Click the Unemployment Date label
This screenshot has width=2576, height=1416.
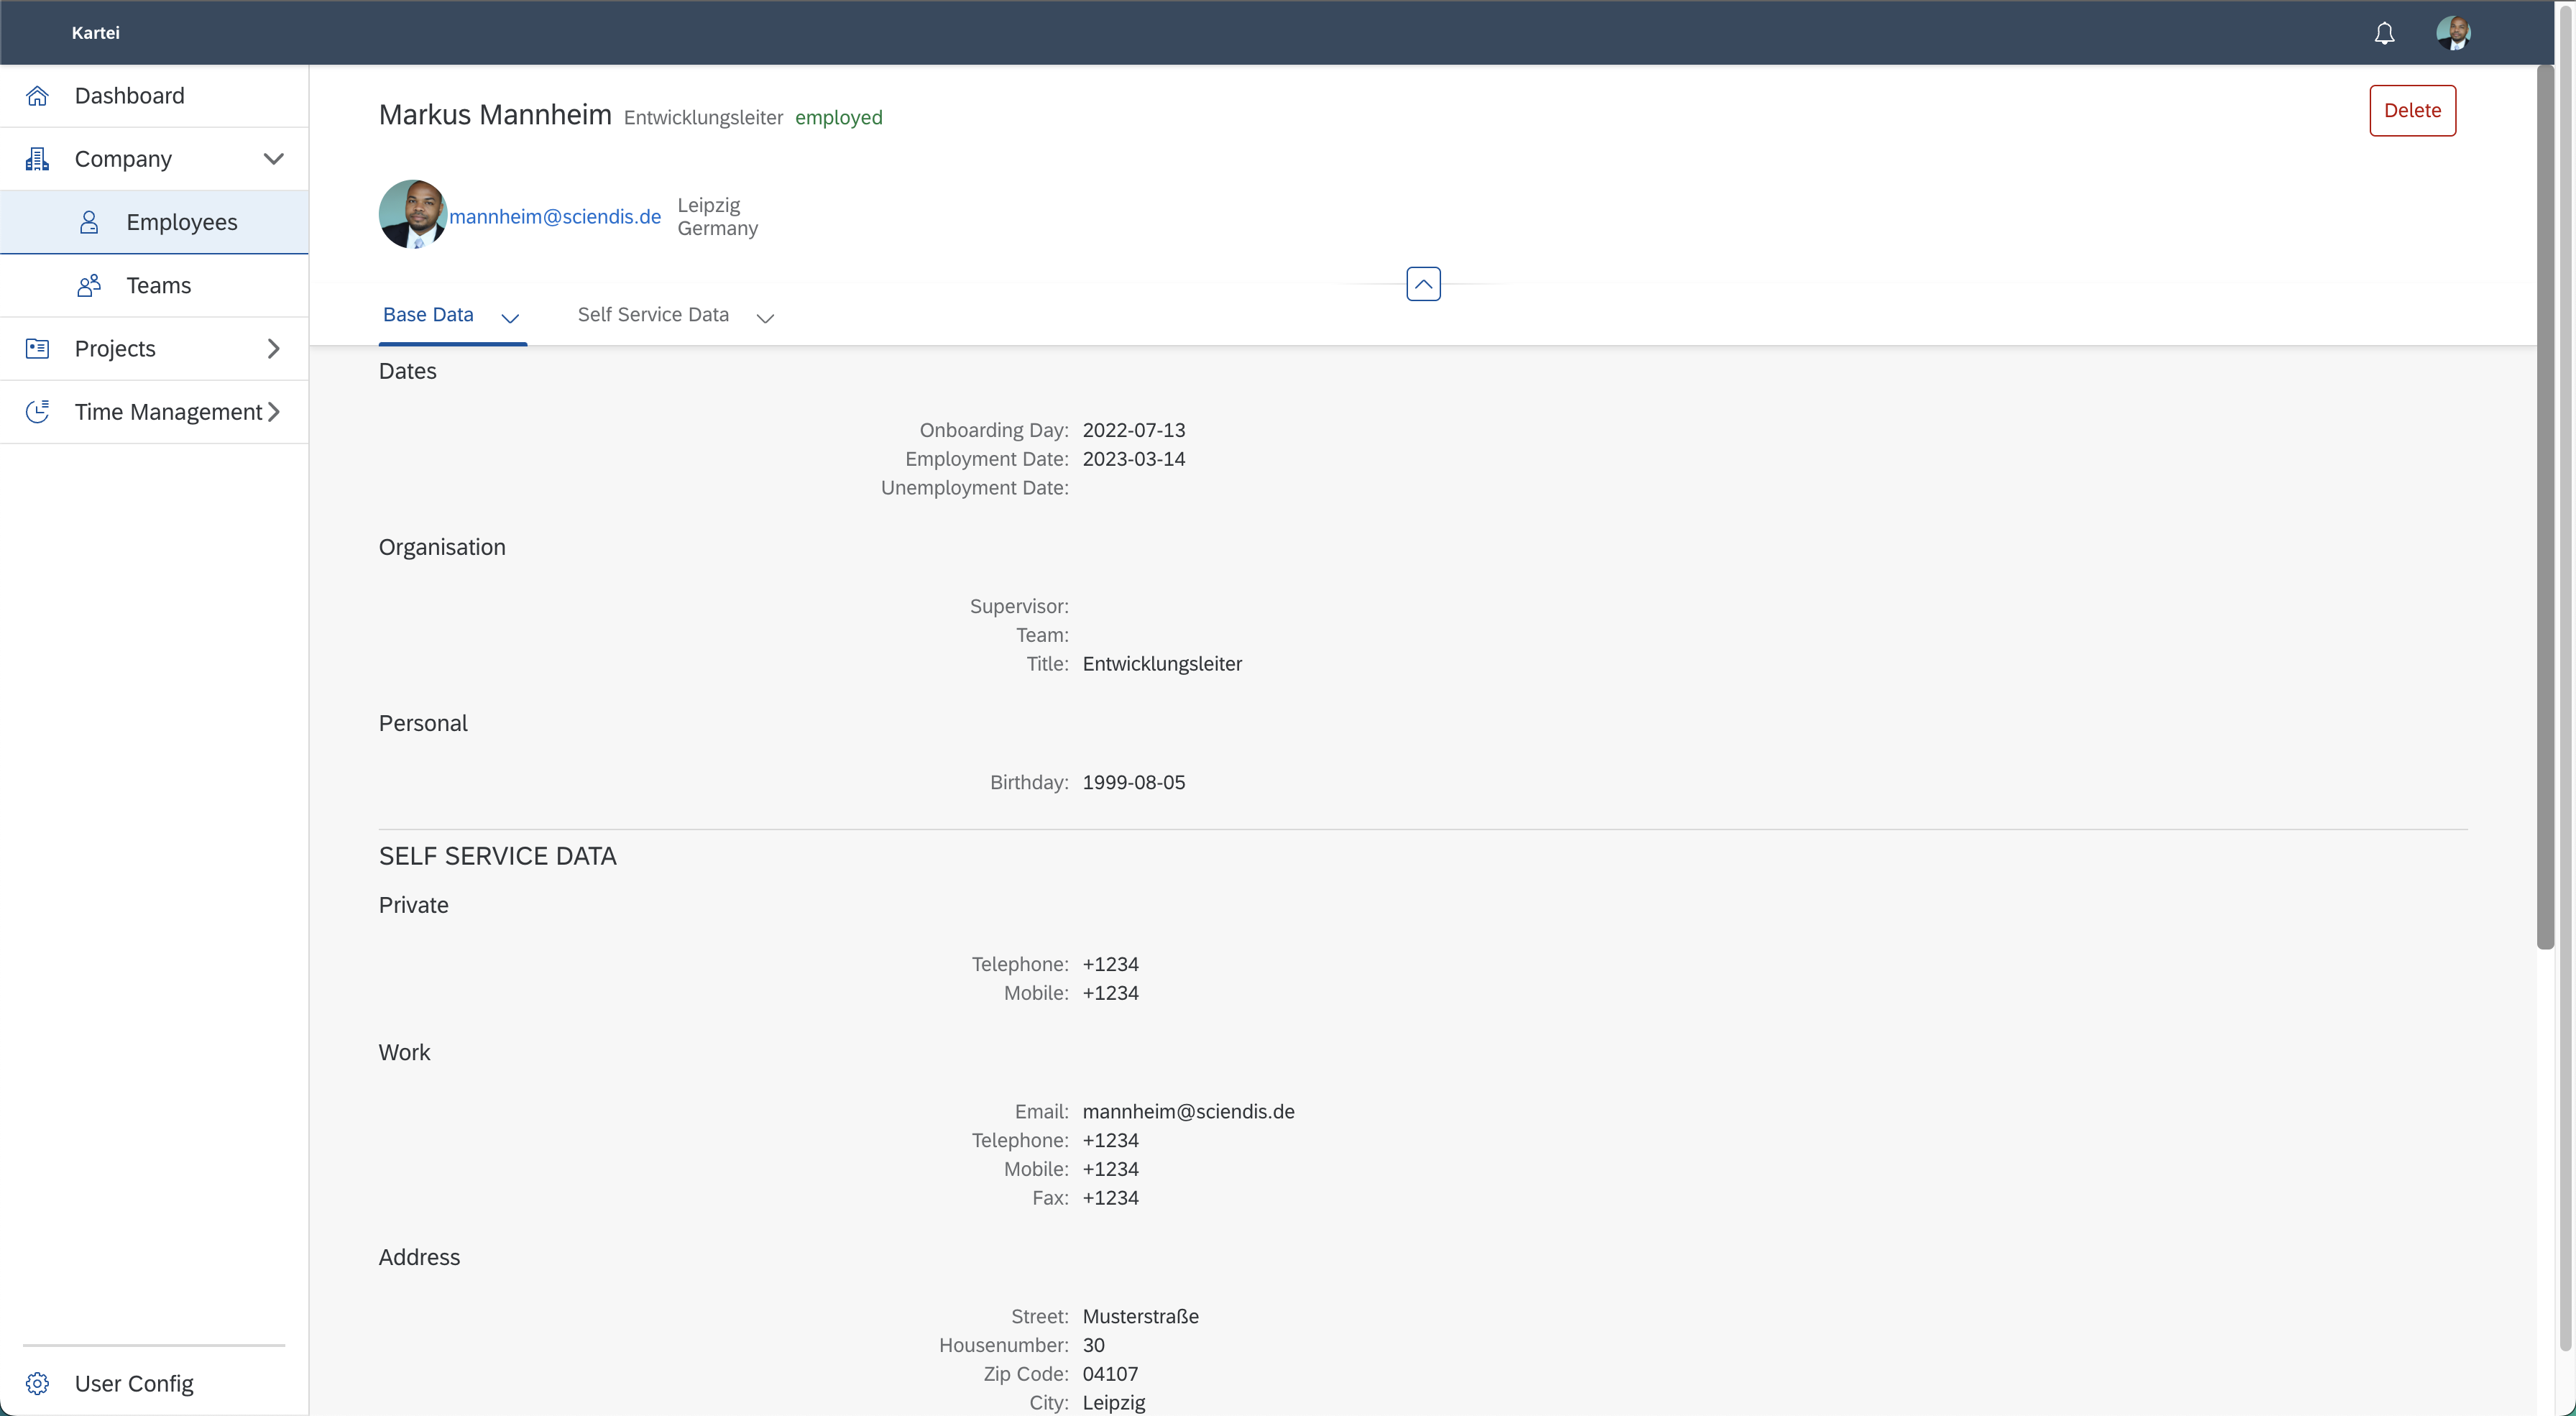click(x=974, y=488)
